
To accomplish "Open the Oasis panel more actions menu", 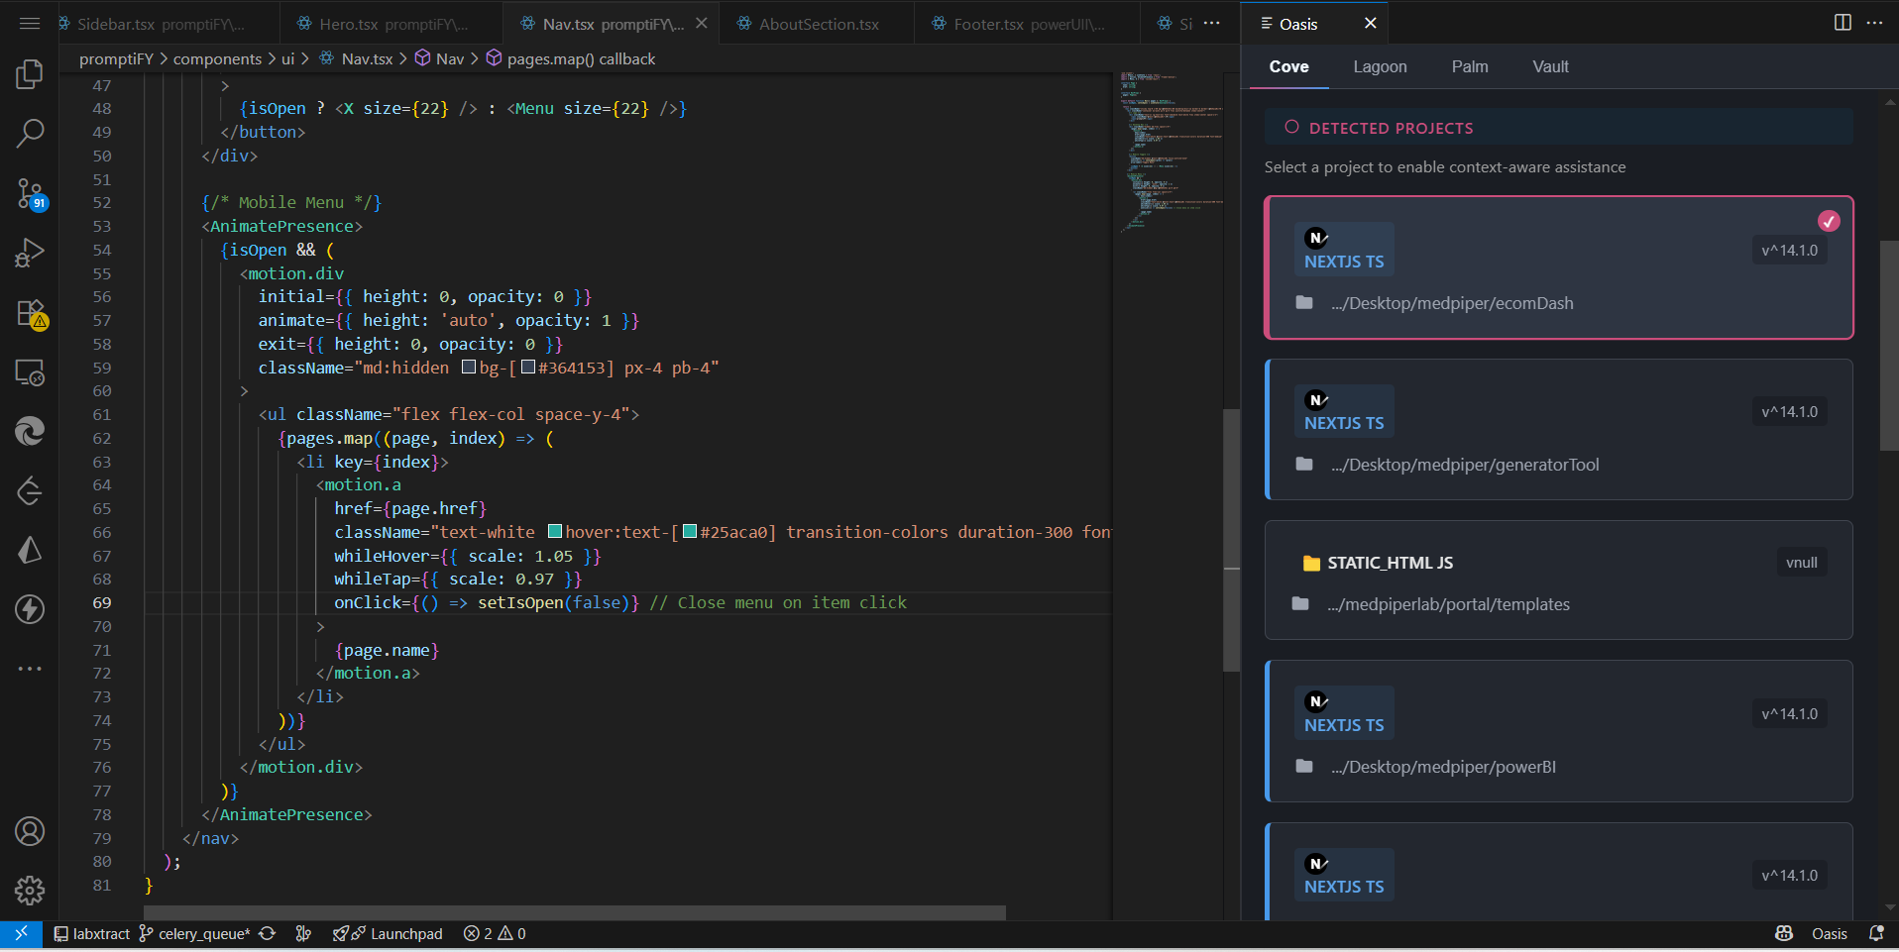I will click(1876, 23).
